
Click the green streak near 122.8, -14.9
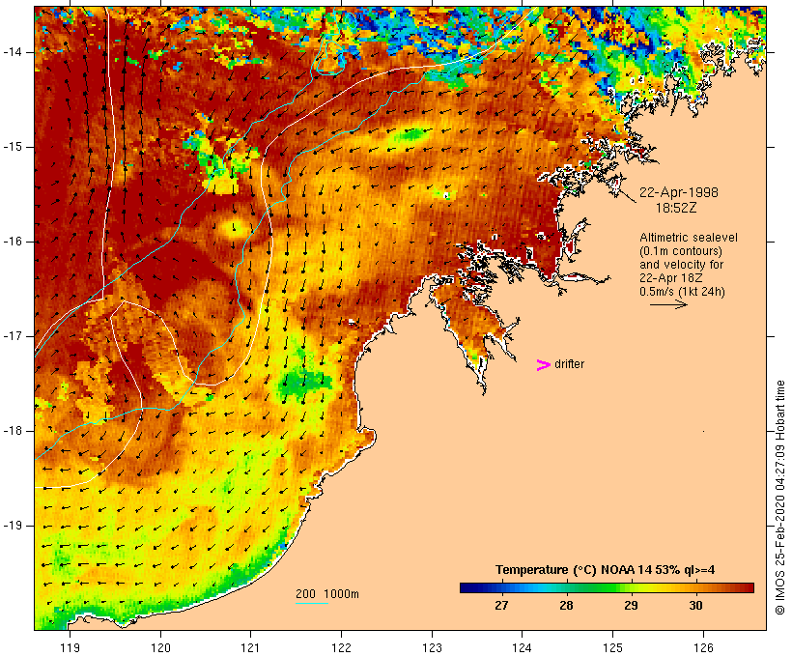click(x=410, y=134)
